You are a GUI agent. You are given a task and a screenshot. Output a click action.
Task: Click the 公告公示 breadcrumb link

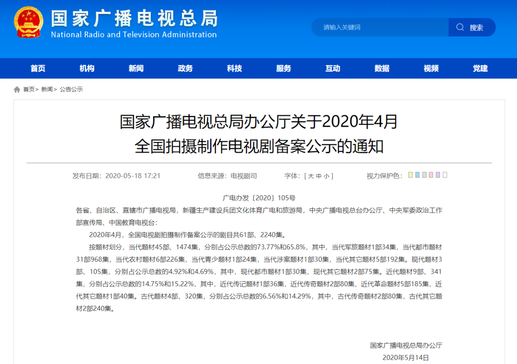click(x=72, y=89)
